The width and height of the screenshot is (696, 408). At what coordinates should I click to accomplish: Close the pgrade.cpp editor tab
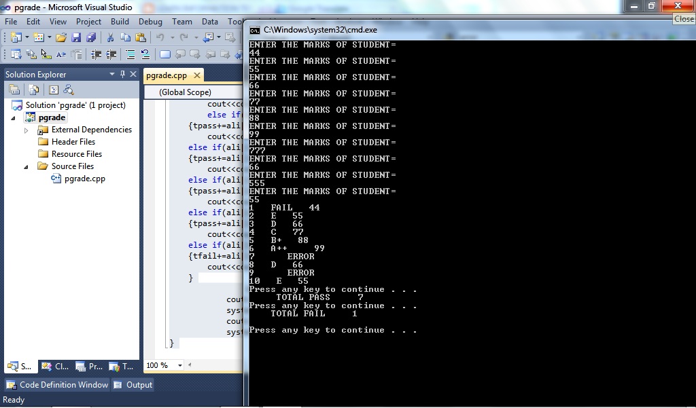pos(196,75)
